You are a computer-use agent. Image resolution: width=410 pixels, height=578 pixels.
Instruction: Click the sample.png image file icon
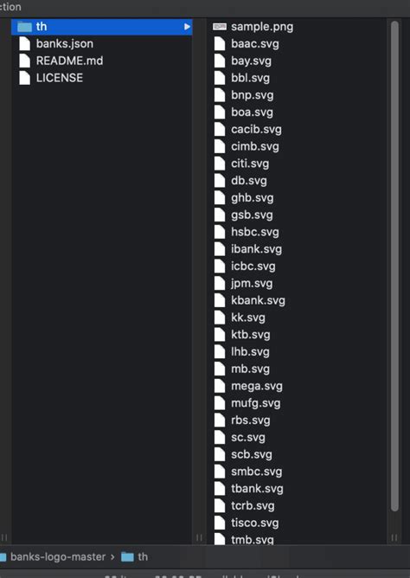tap(220, 27)
